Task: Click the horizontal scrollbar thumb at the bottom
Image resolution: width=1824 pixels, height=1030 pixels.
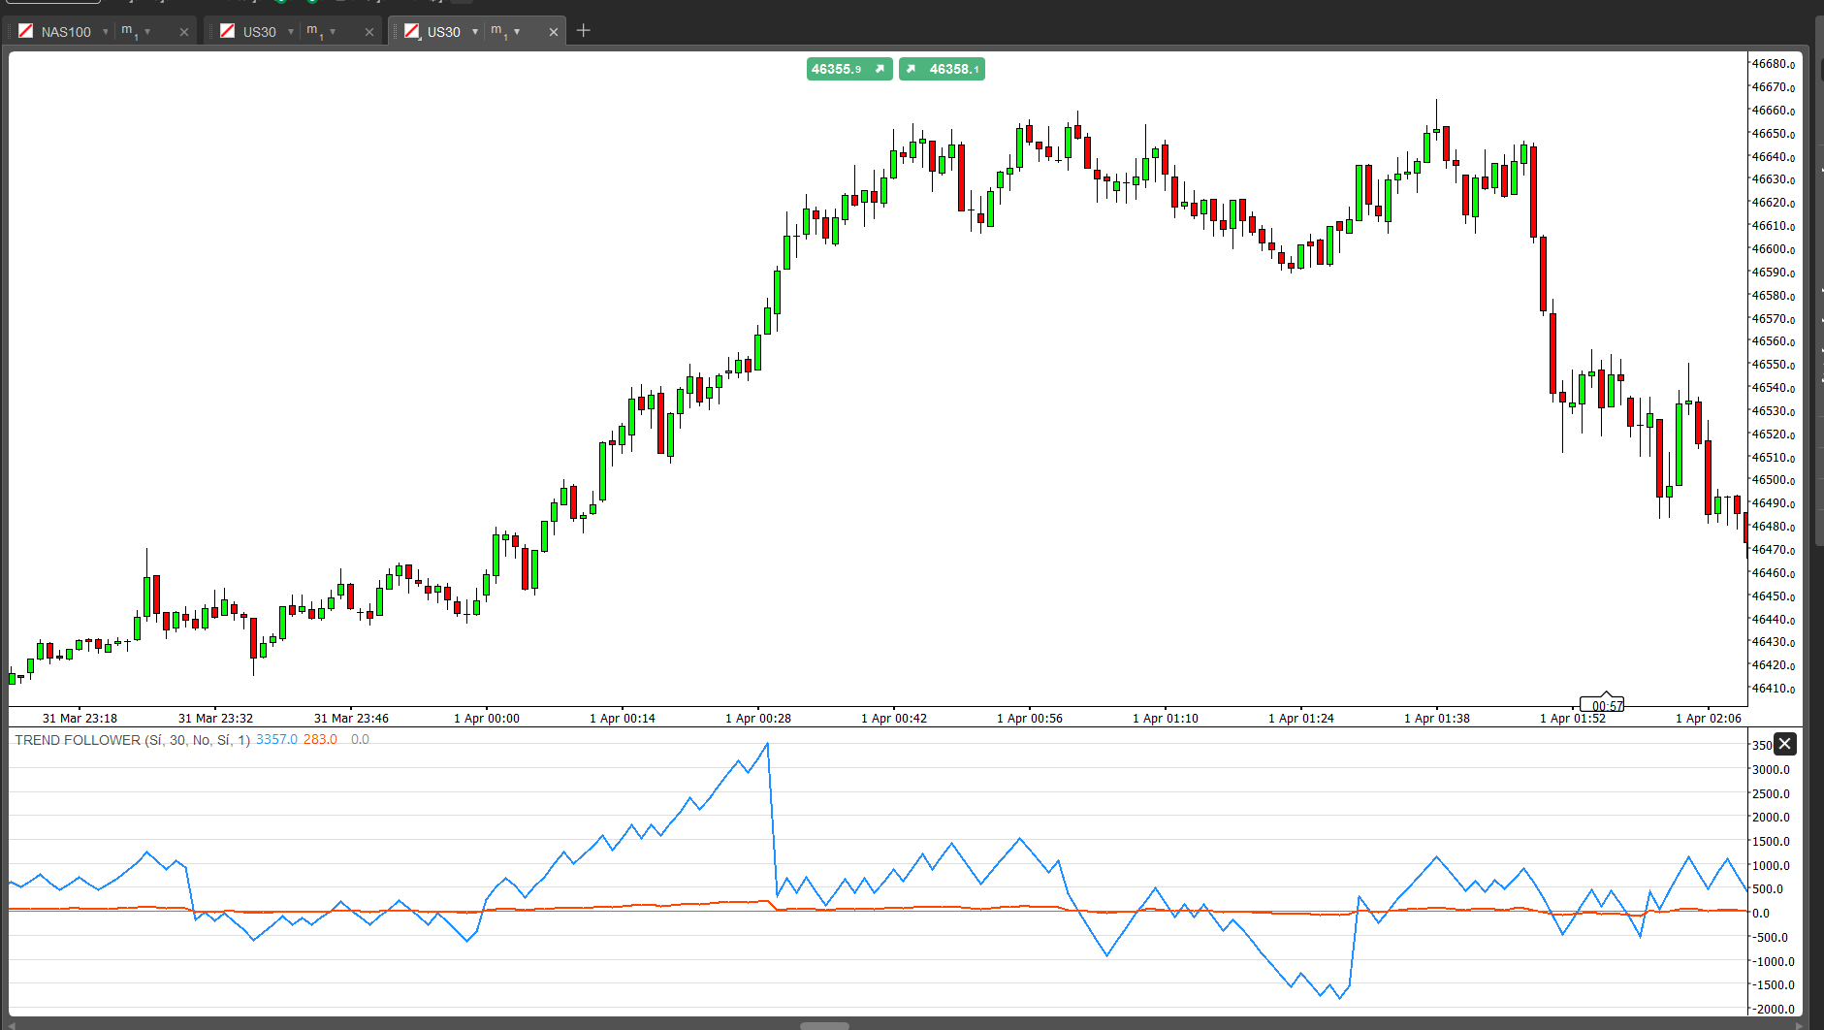Action: [824, 1025]
